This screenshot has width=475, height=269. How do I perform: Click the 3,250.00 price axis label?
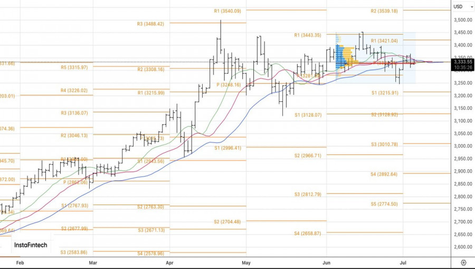pyautogui.click(x=463, y=83)
